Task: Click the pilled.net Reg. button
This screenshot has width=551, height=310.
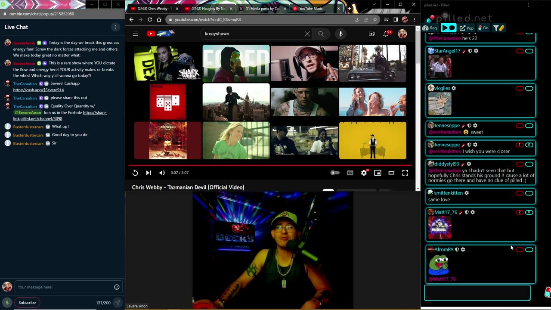Action: 430,28
